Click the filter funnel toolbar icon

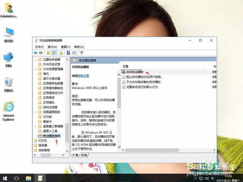point(82,53)
